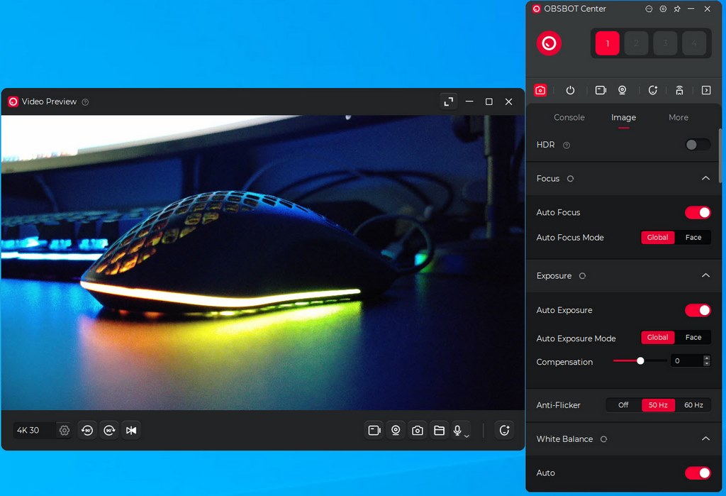Reset Focus settings with the circular icon
The height and width of the screenshot is (496, 726).
pyautogui.click(x=571, y=179)
